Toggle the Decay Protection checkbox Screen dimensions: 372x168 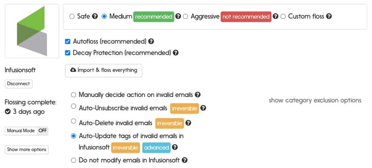68,53
